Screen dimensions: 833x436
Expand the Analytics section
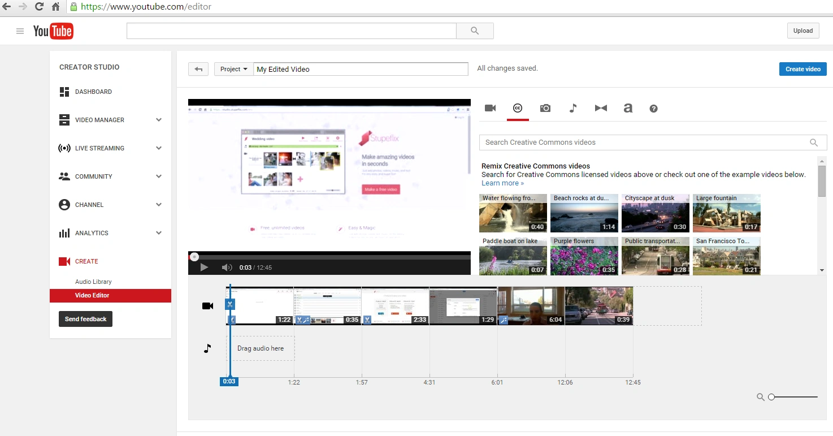click(159, 233)
